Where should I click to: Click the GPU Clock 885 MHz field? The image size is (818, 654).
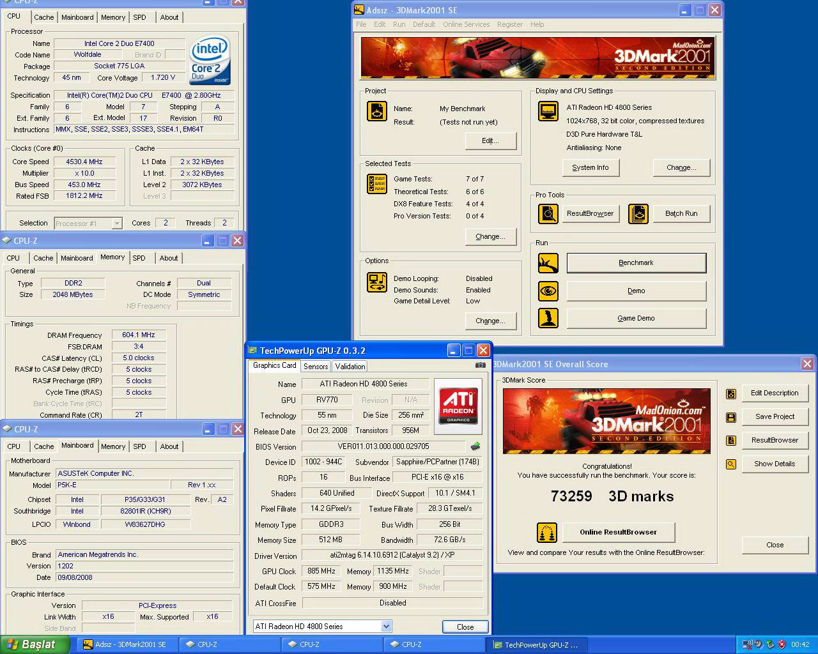(x=321, y=571)
